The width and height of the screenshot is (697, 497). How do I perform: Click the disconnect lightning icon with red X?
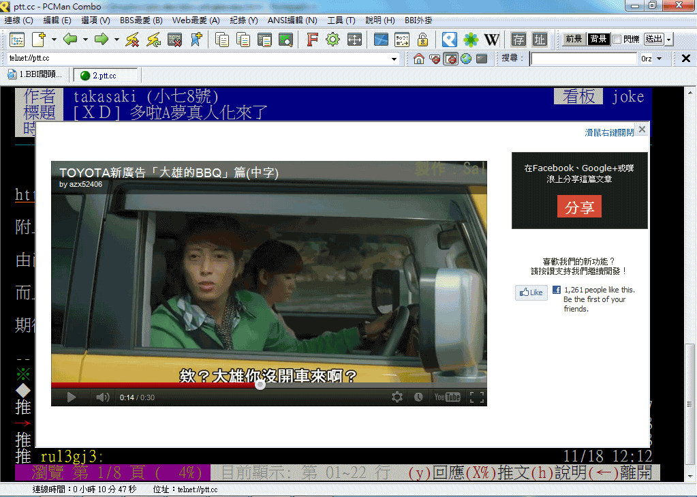132,40
